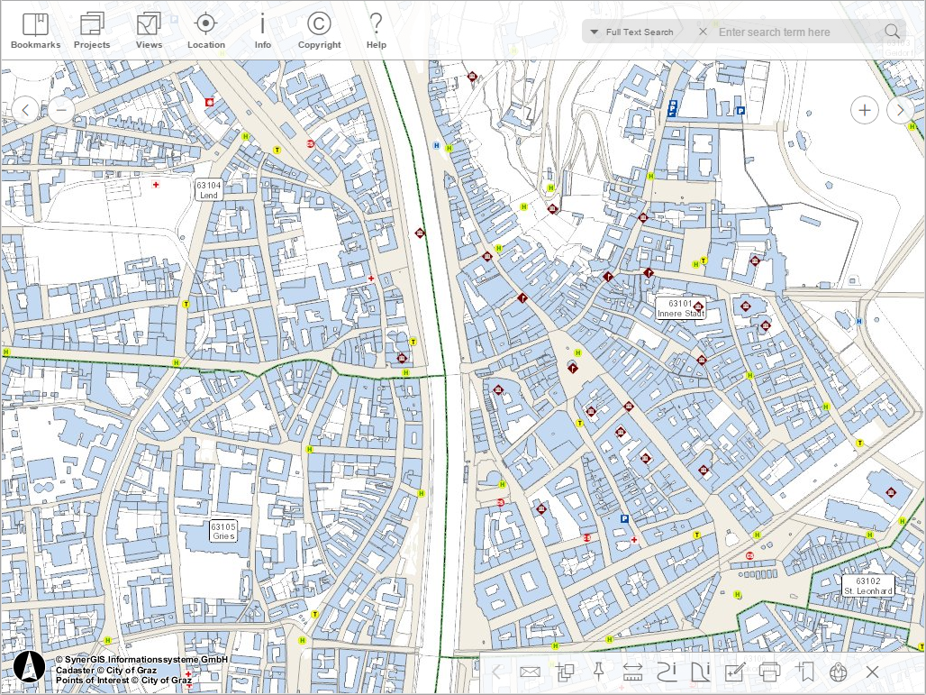
Task: Activate the Location tool
Action: (x=206, y=27)
